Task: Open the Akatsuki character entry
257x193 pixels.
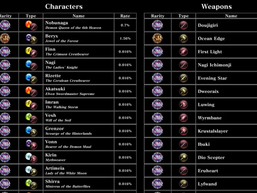Action: pos(78,91)
